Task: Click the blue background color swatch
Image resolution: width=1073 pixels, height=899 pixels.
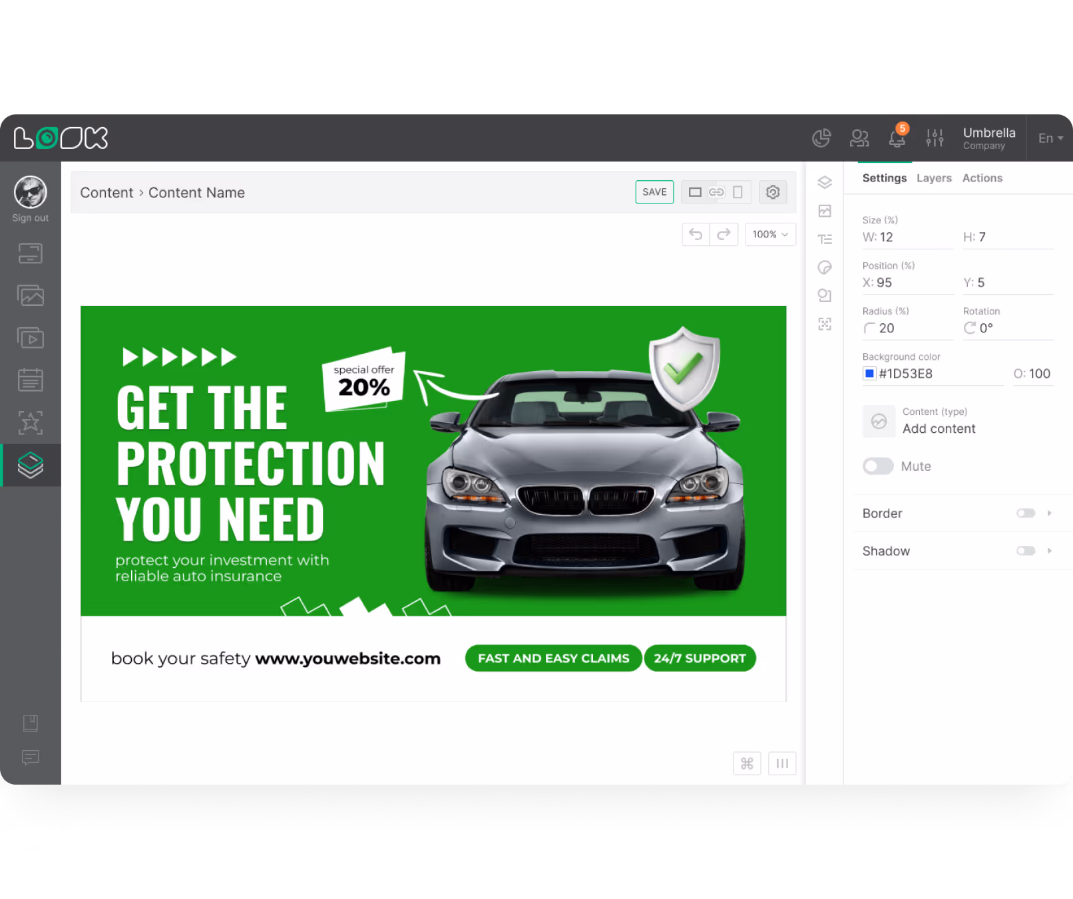Action: pos(869,373)
